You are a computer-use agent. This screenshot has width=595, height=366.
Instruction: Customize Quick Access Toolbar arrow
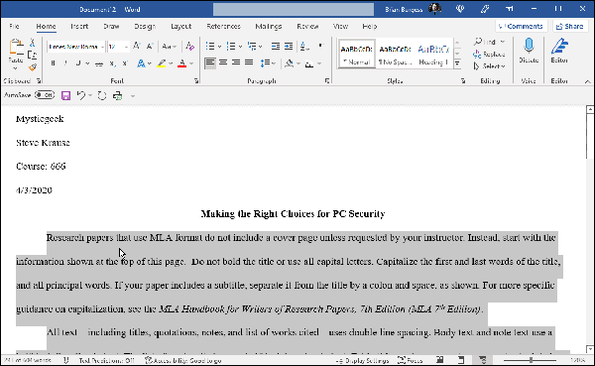coord(133,96)
